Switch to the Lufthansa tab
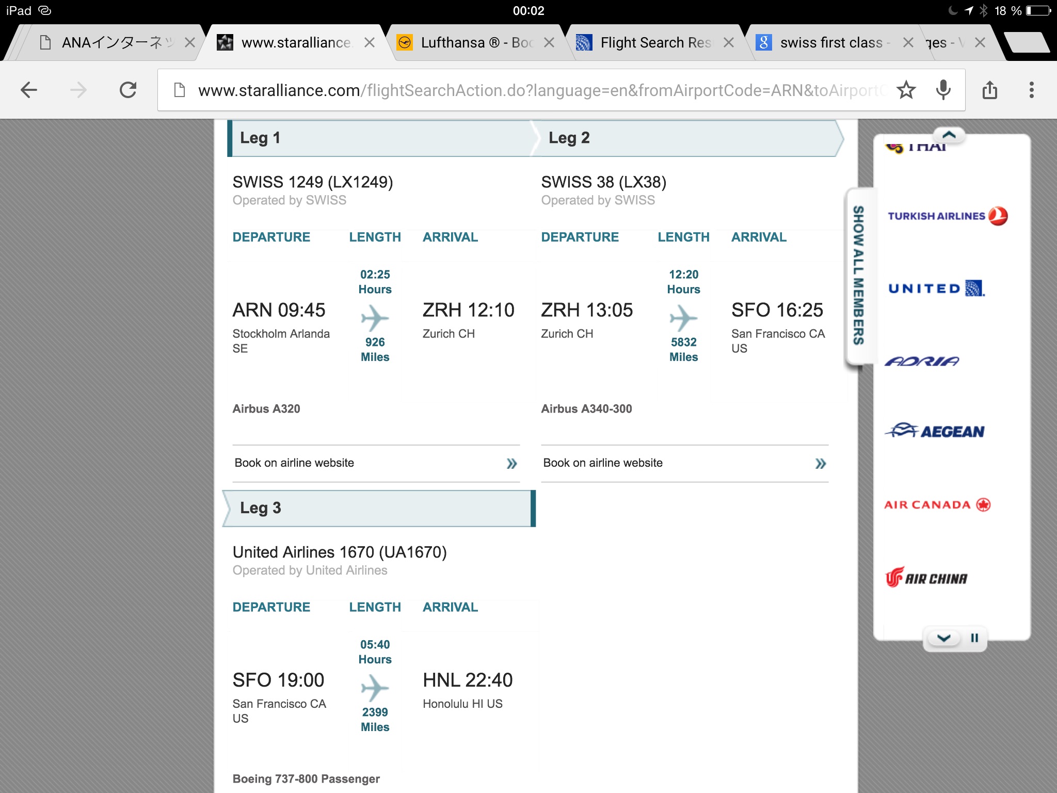Screen dimensions: 1057x793 point(476,43)
